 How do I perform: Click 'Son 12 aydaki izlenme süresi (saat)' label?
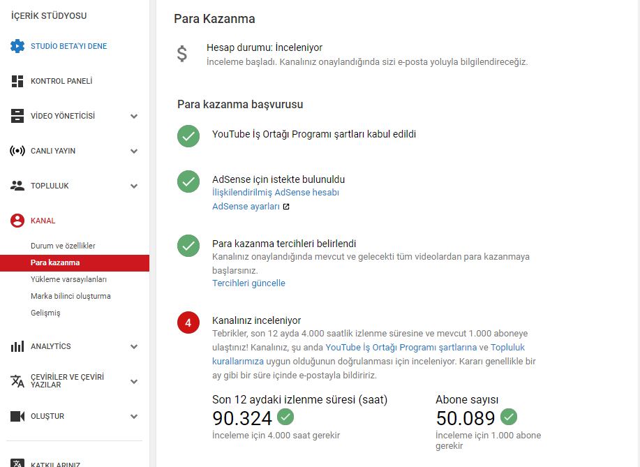(299, 400)
